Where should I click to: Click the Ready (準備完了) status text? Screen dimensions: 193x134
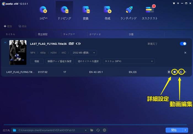(152, 44)
